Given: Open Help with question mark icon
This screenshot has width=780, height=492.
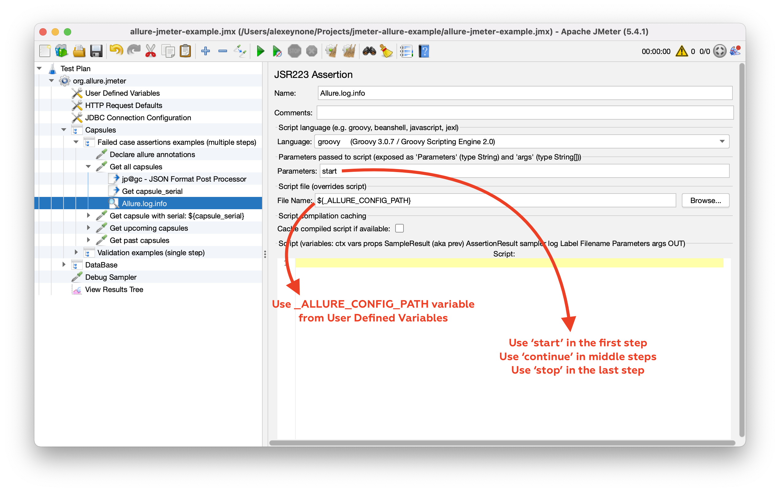Looking at the screenshot, I should 424,51.
